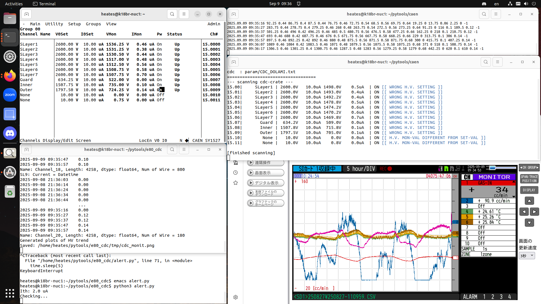Open the en input language menu
The image size is (541, 304).
point(496,4)
